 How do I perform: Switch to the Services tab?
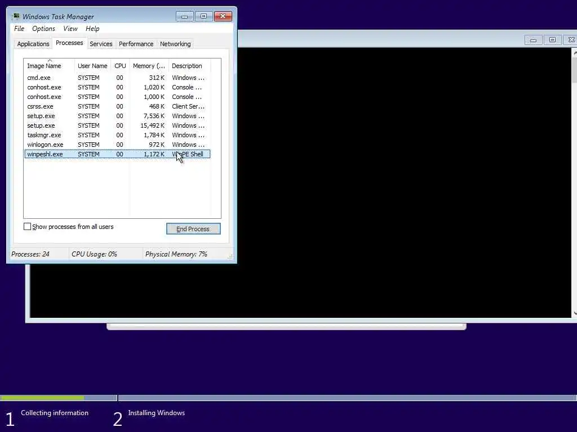[101, 44]
